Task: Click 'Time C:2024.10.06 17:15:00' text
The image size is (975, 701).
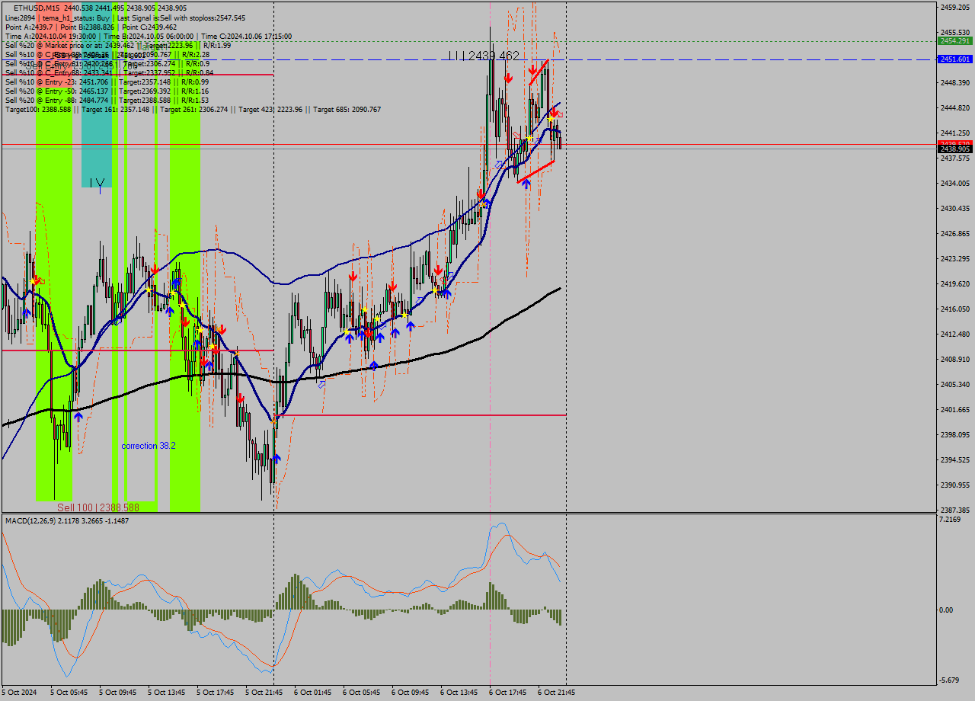Action: click(246, 36)
